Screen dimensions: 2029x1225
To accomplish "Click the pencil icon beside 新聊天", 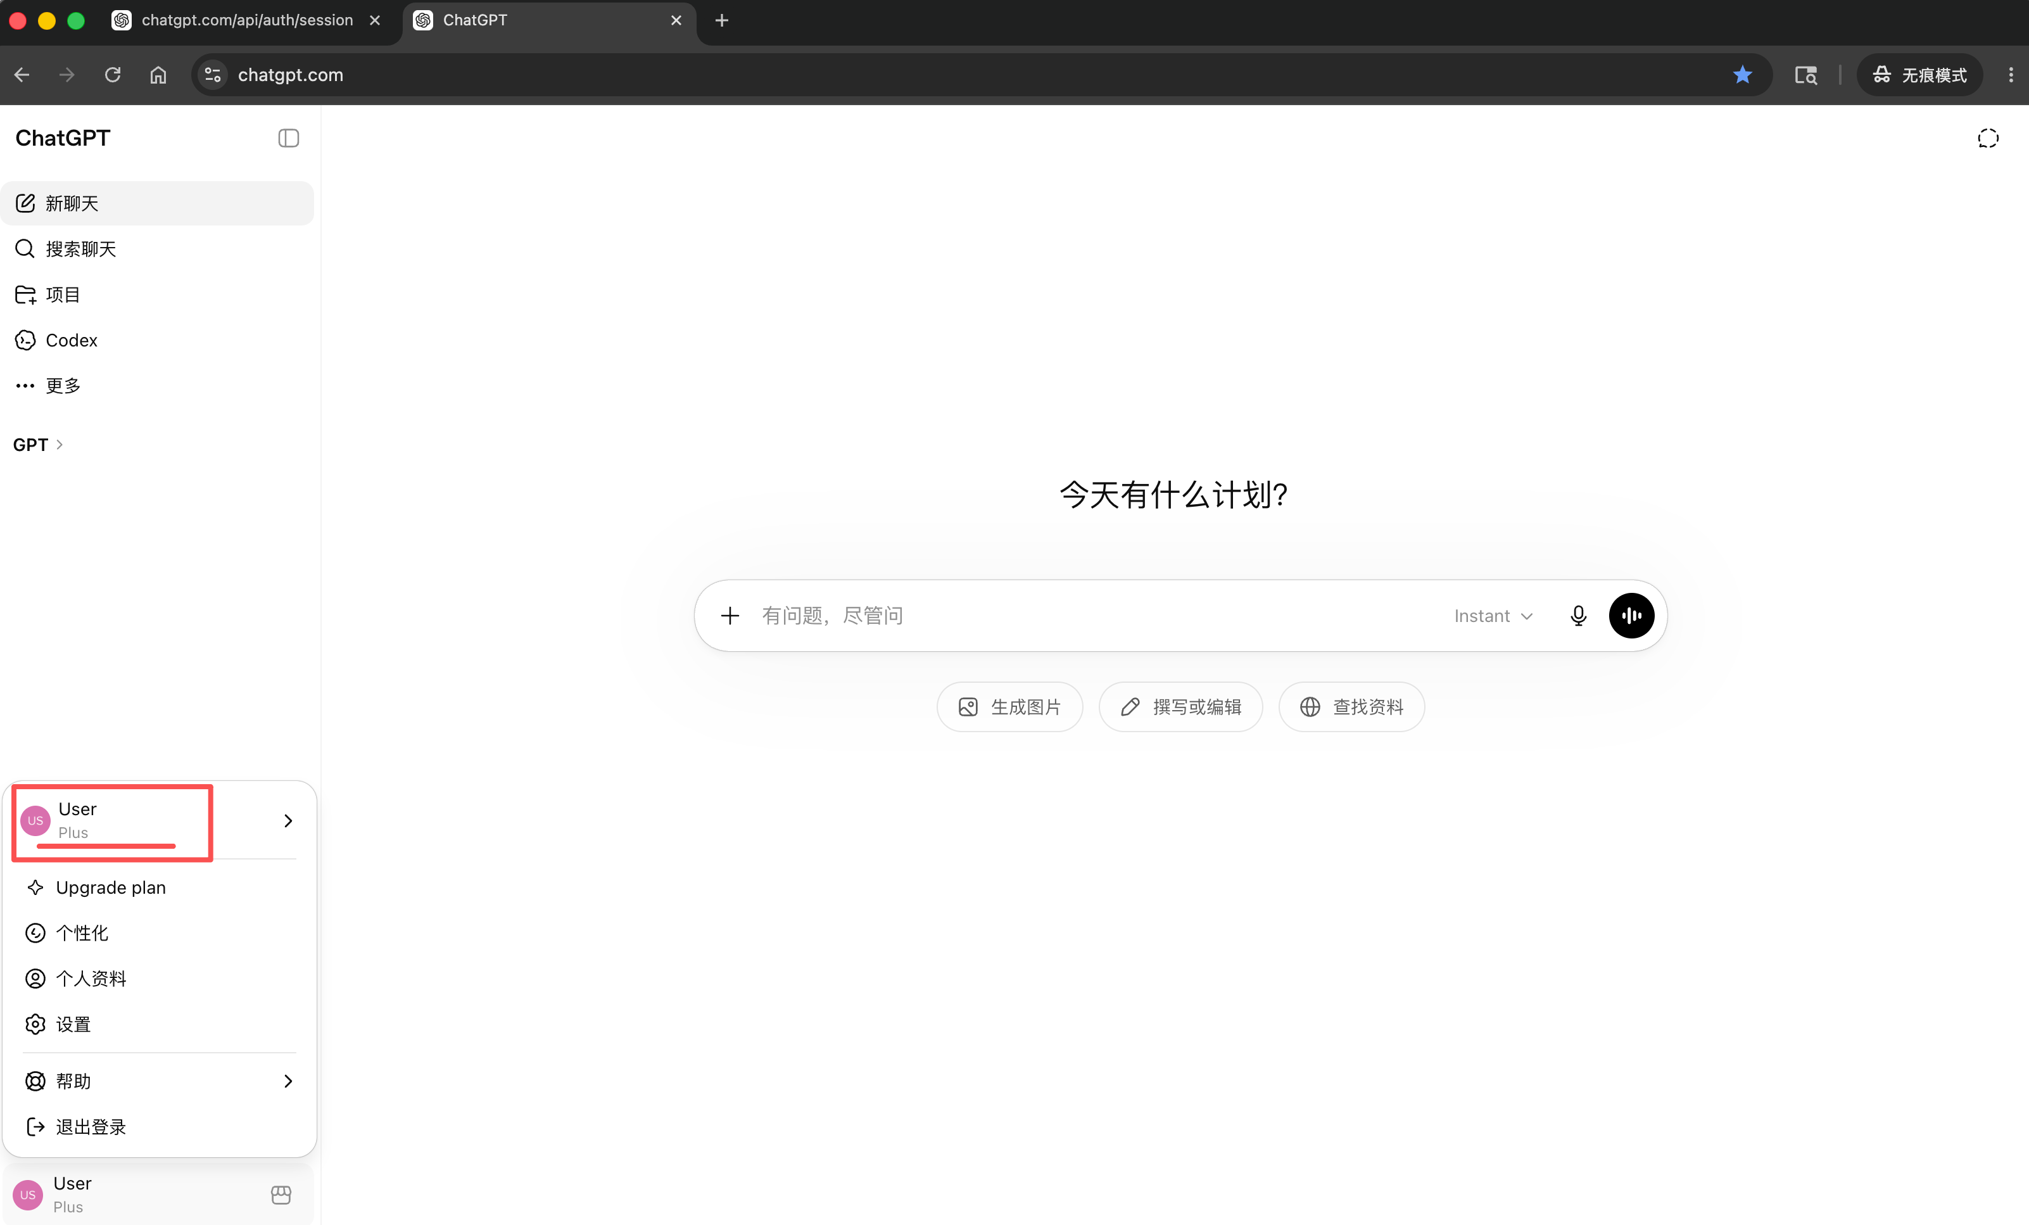I will point(25,203).
